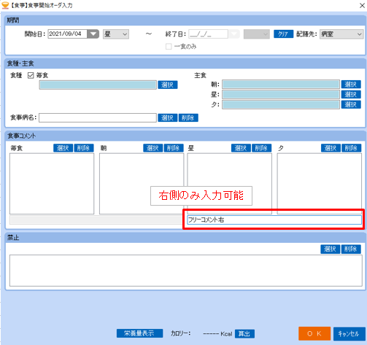
Task: Click 選択 next to 食事病名
Action: tap(168, 117)
